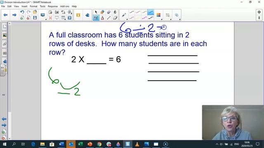Open the Help menu
This screenshot has width=264, height=148.
click(x=74, y=7)
